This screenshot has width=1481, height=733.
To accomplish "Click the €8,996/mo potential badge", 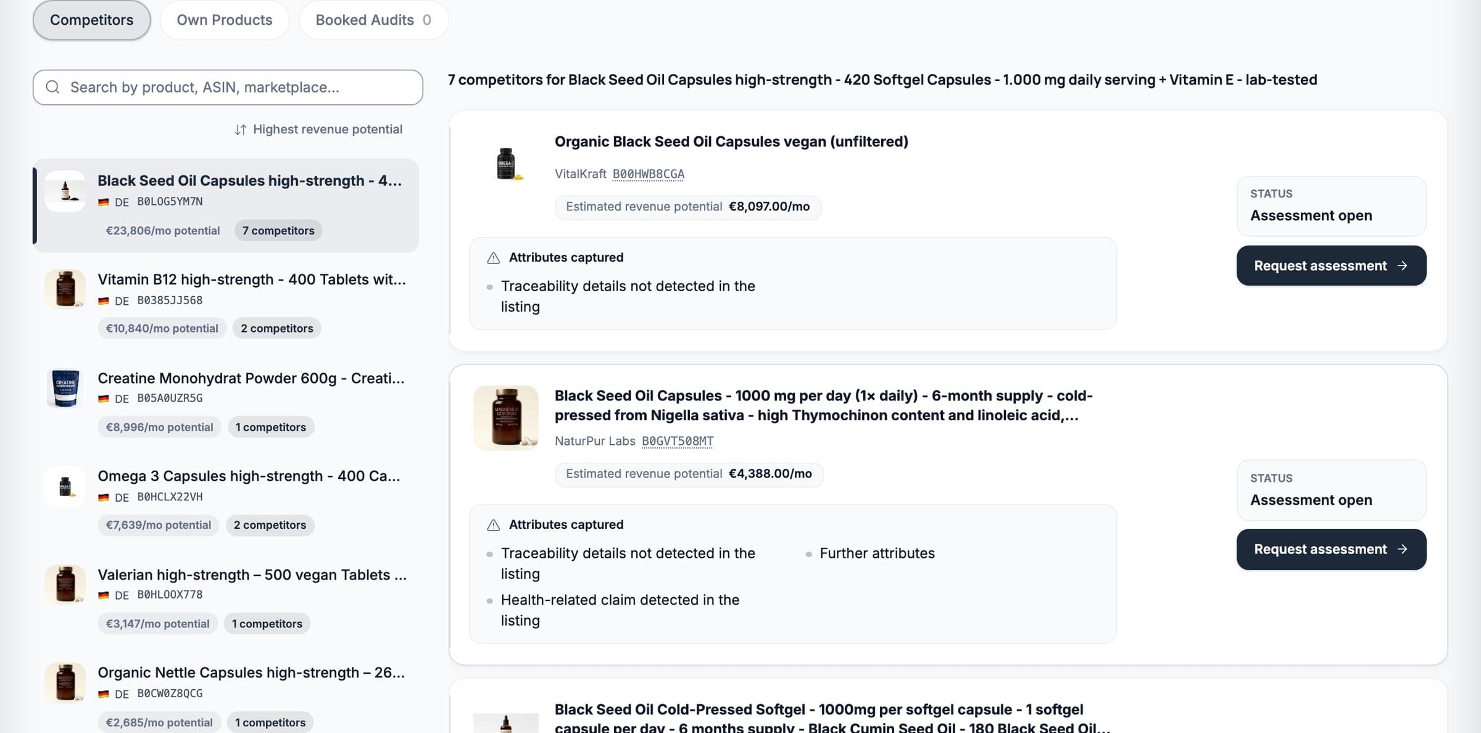I will tap(159, 427).
